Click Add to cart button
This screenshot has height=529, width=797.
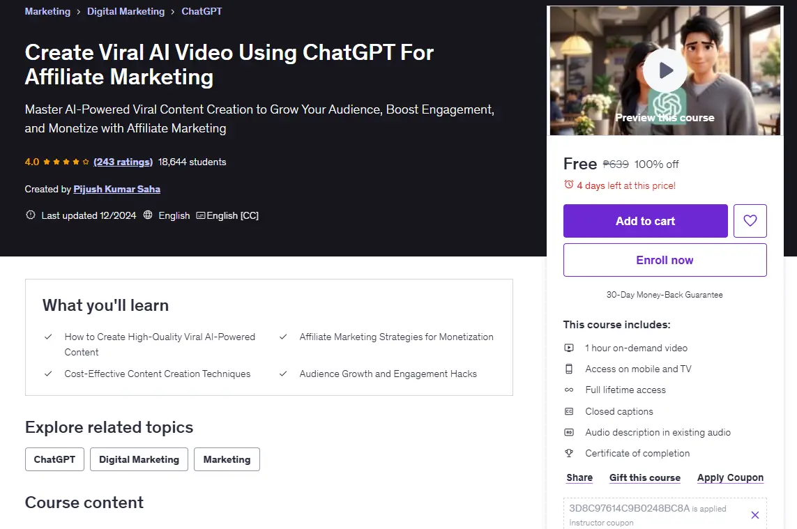pyautogui.click(x=646, y=220)
